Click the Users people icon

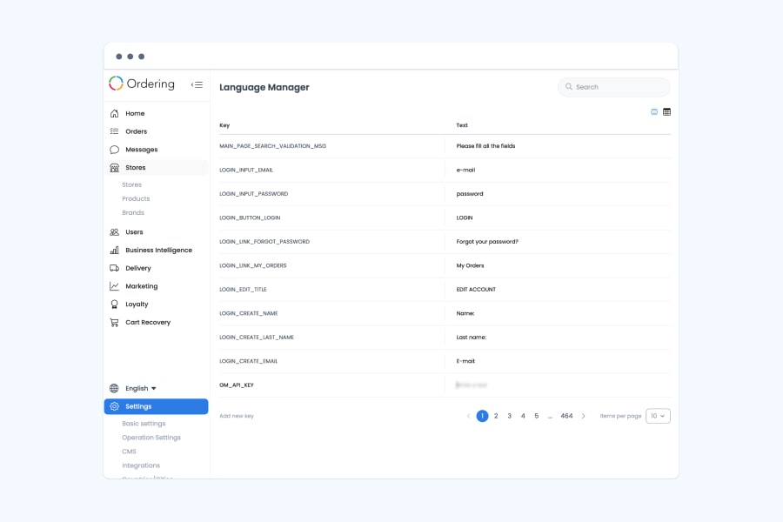(x=114, y=231)
